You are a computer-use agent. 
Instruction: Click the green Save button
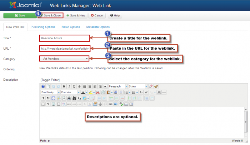coord(20,15)
